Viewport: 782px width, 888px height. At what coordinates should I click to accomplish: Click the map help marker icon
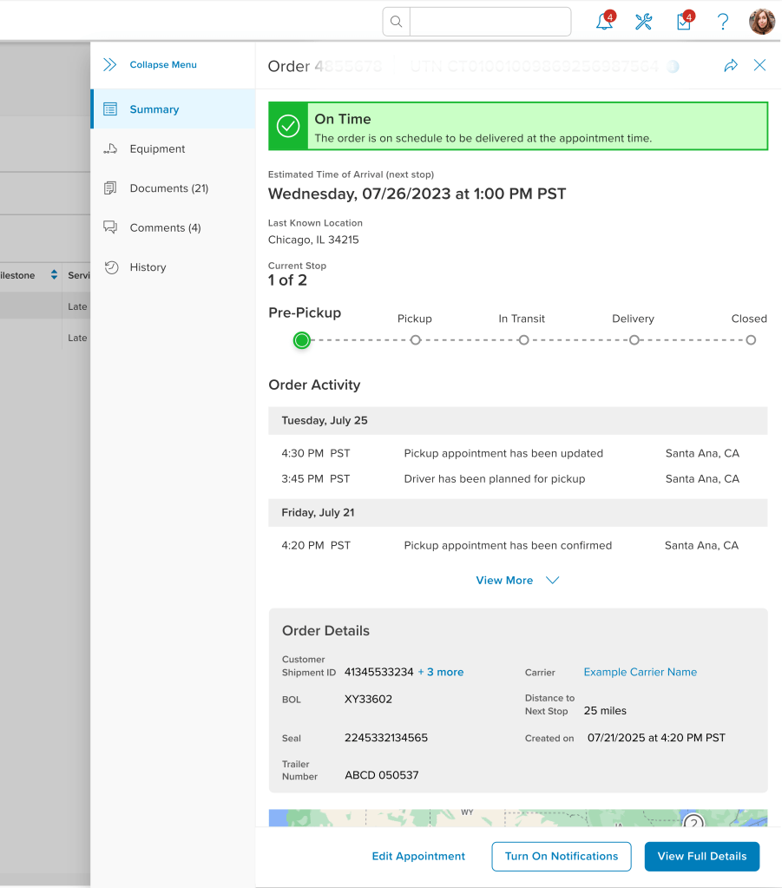(x=693, y=822)
